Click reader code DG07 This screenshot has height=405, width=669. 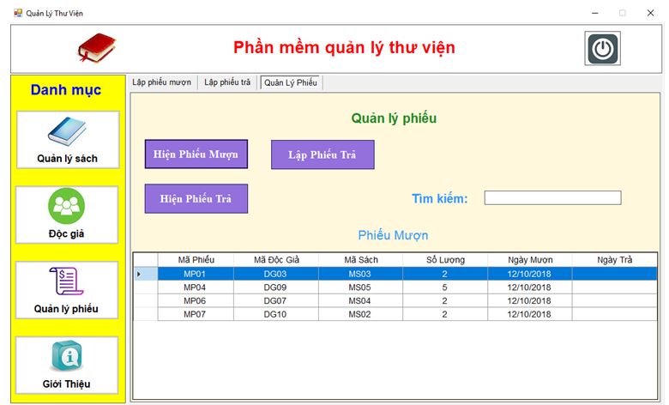click(x=276, y=300)
